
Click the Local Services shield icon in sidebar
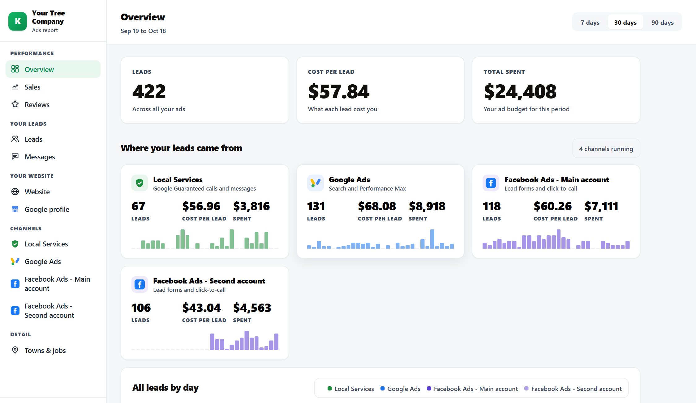(x=15, y=244)
